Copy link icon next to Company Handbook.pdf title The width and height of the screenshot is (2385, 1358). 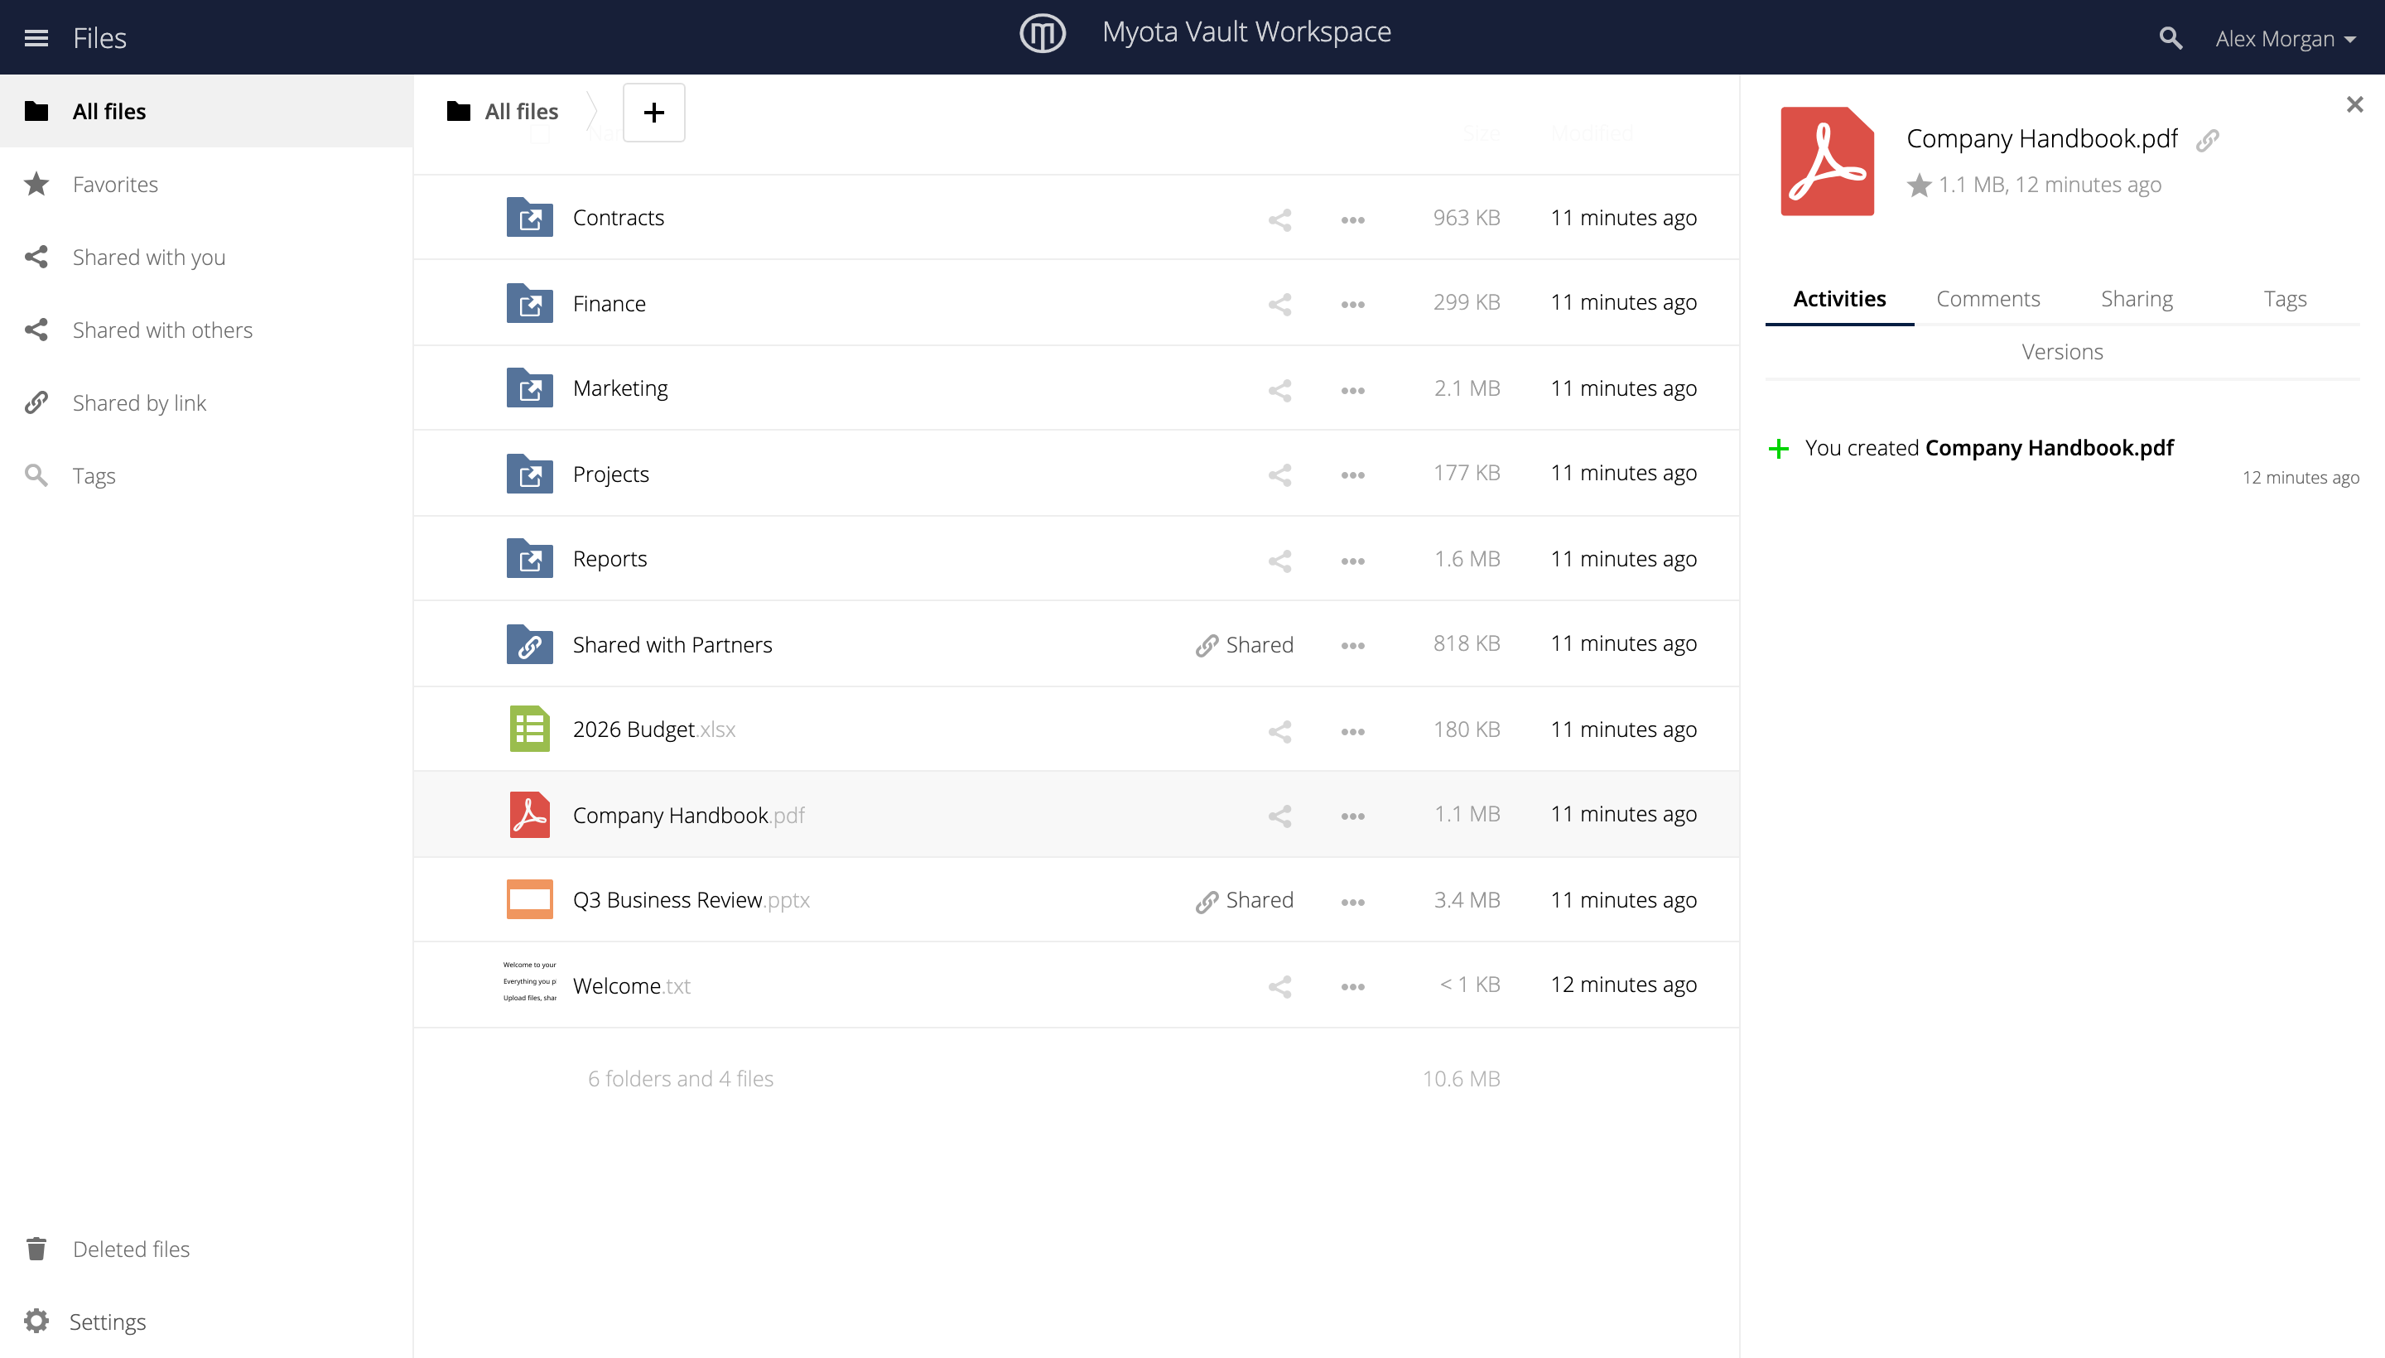pos(2207,140)
